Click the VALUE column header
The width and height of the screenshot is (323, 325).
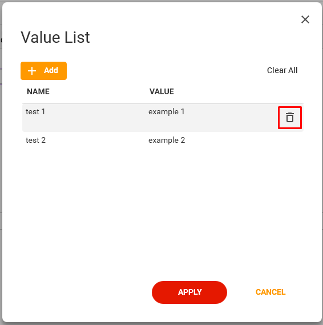[x=161, y=91]
